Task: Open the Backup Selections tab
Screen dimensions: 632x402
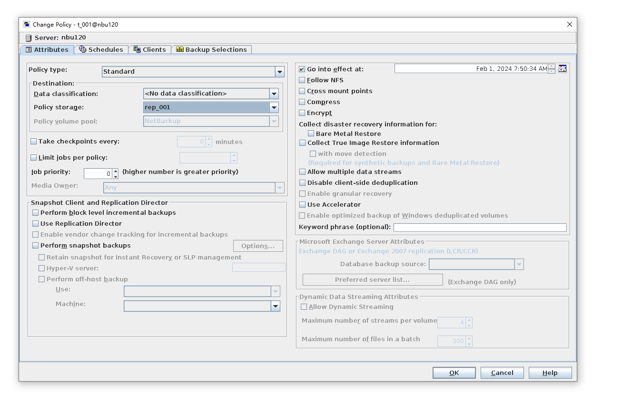Action: coord(211,49)
